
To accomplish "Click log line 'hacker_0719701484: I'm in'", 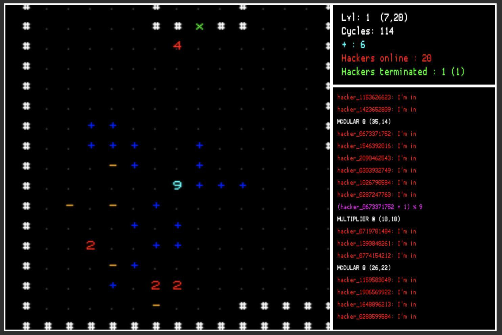I will (376, 231).
